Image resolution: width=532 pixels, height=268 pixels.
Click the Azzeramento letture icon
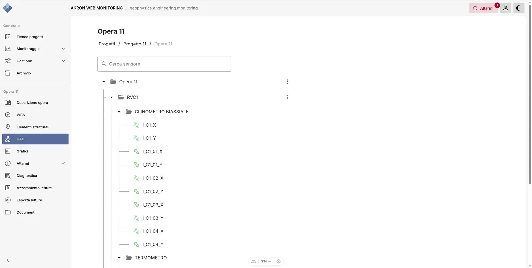point(8,188)
